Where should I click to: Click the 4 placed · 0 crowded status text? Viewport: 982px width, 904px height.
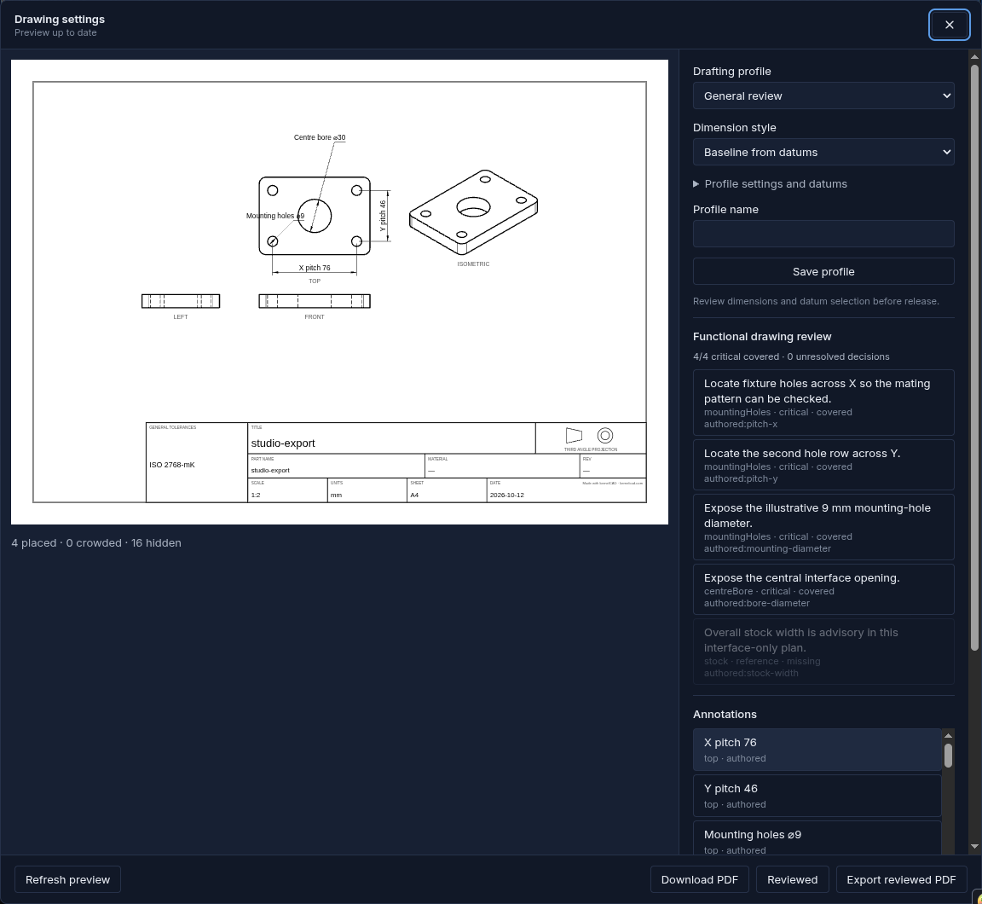[96, 542]
